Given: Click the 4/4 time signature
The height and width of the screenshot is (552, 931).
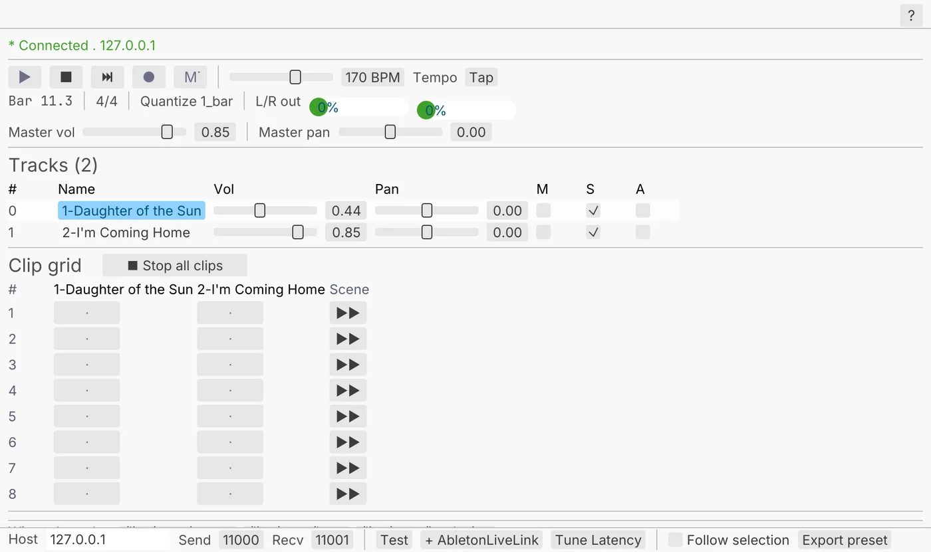Looking at the screenshot, I should tap(106, 102).
